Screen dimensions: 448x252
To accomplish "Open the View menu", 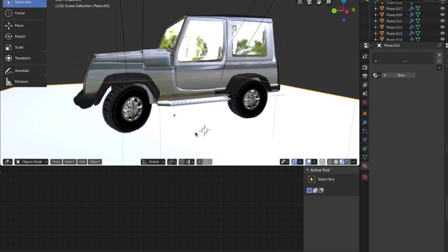I will [x=56, y=162].
